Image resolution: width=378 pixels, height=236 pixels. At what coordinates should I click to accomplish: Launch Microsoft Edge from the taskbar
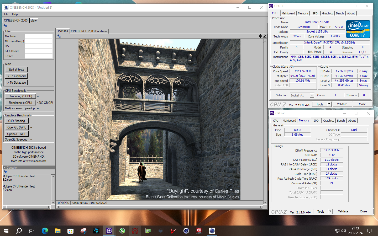pyautogui.click(x=45, y=231)
